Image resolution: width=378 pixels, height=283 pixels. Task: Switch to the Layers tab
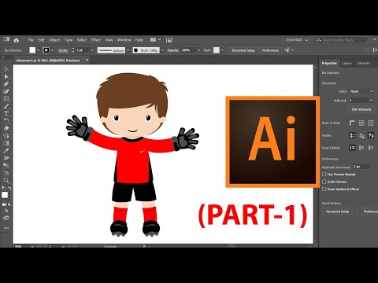(x=346, y=64)
